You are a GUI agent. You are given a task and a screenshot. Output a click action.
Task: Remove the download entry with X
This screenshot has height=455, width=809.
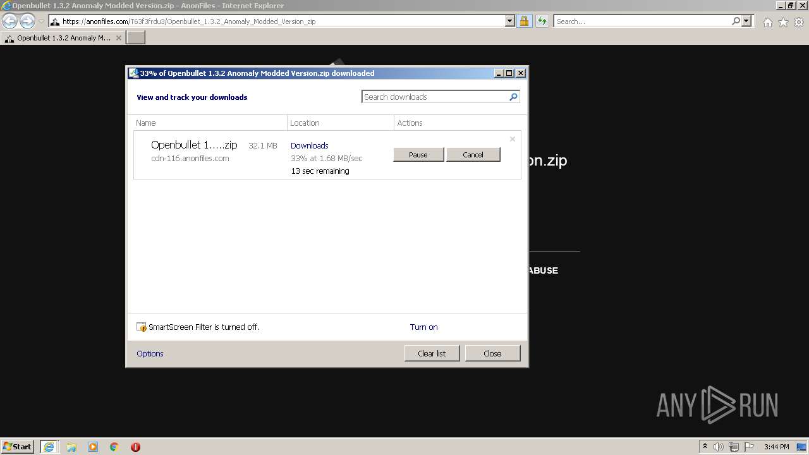pyautogui.click(x=513, y=139)
